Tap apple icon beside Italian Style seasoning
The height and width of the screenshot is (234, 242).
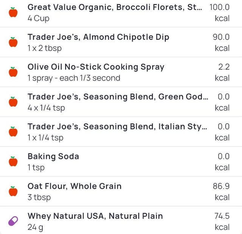click(x=13, y=132)
